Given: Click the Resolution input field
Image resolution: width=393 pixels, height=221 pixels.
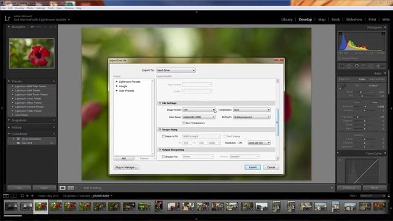Looking at the screenshot, I should pos(241,143).
